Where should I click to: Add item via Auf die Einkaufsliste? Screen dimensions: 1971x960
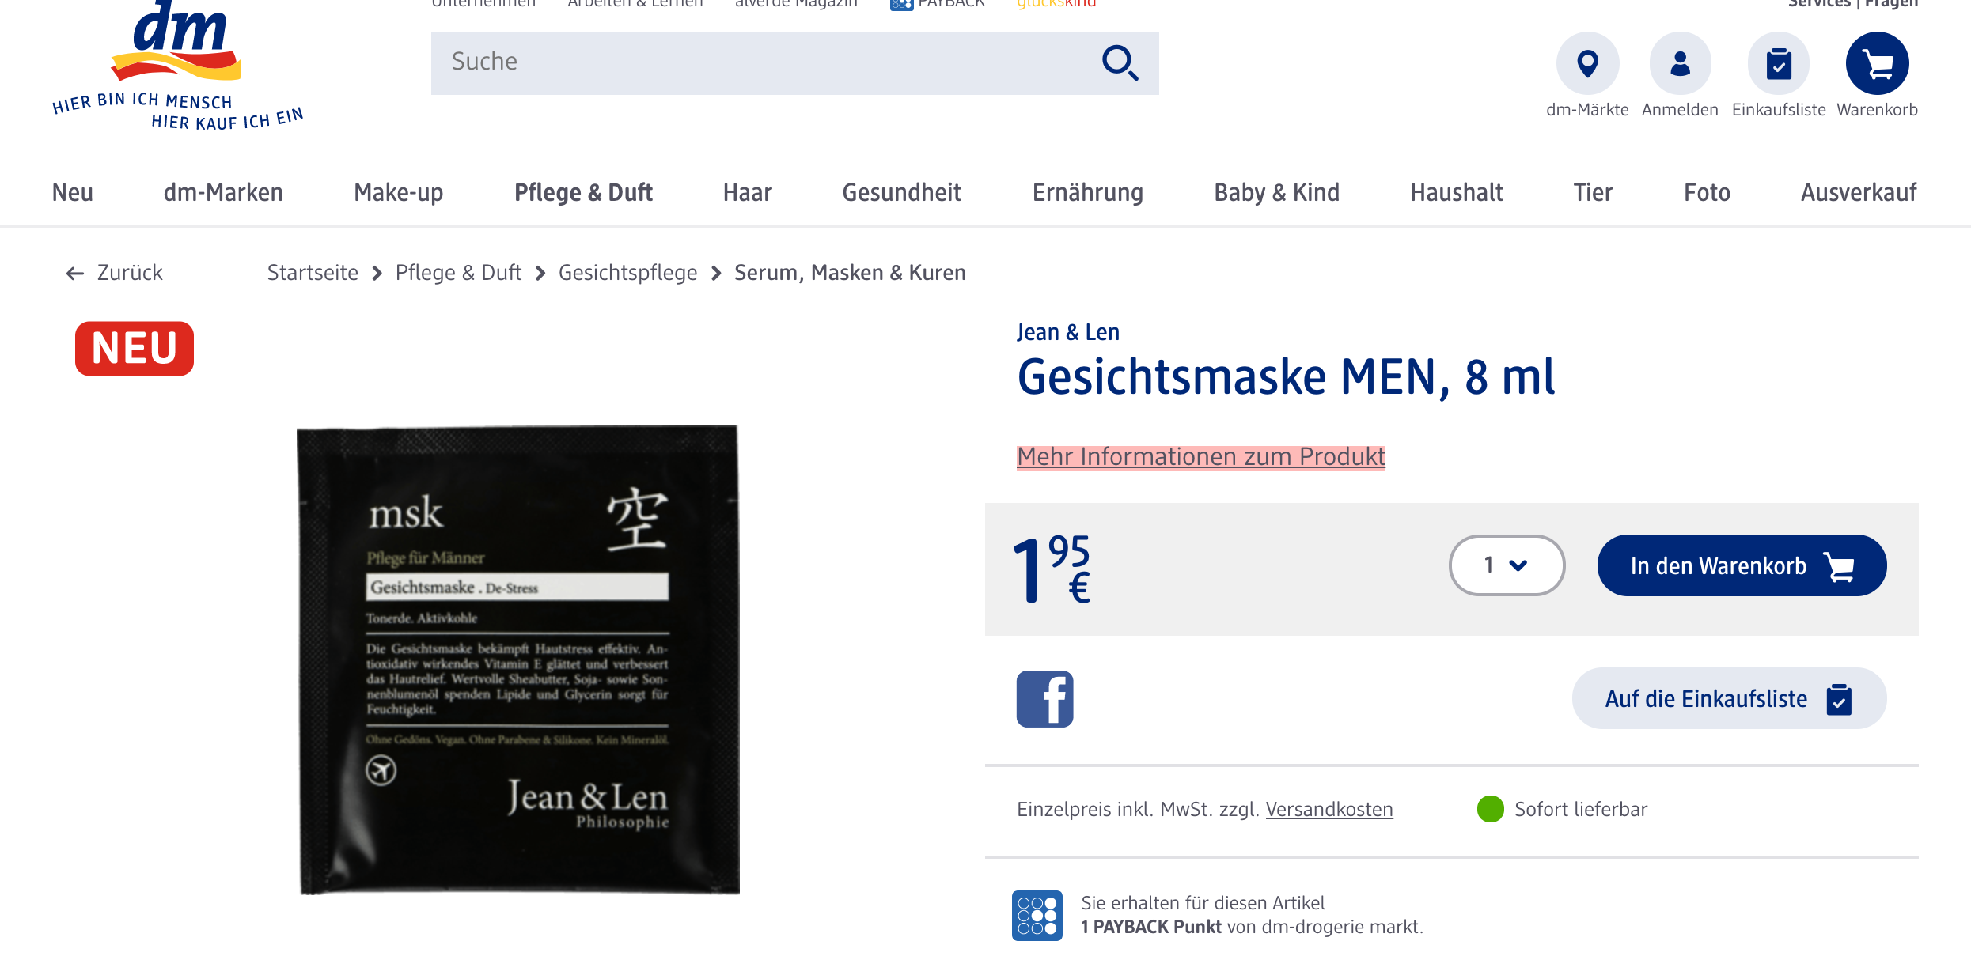[x=1728, y=698]
